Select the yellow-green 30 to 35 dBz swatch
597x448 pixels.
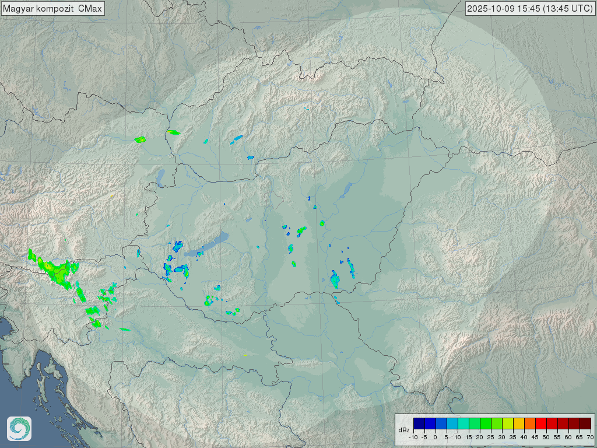[507, 423]
